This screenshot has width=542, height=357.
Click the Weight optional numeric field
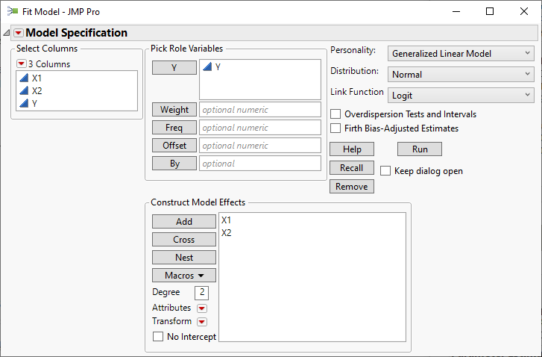(x=259, y=110)
